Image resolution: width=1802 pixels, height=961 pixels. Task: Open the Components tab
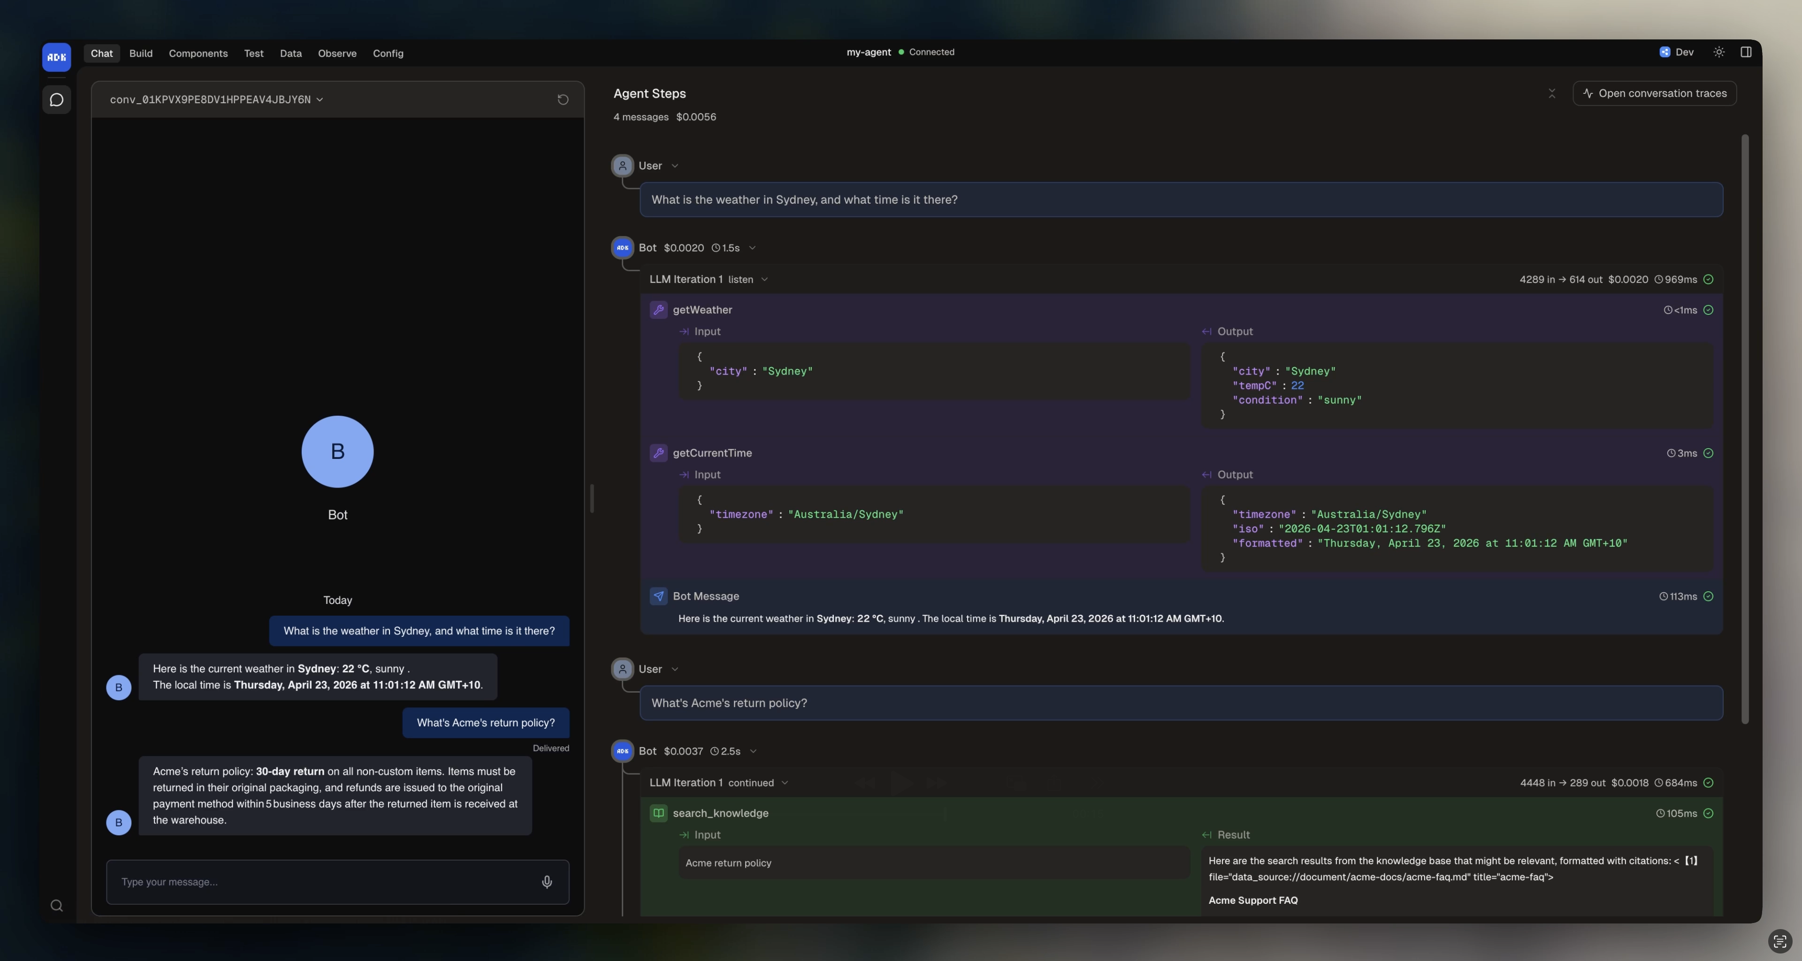198,54
